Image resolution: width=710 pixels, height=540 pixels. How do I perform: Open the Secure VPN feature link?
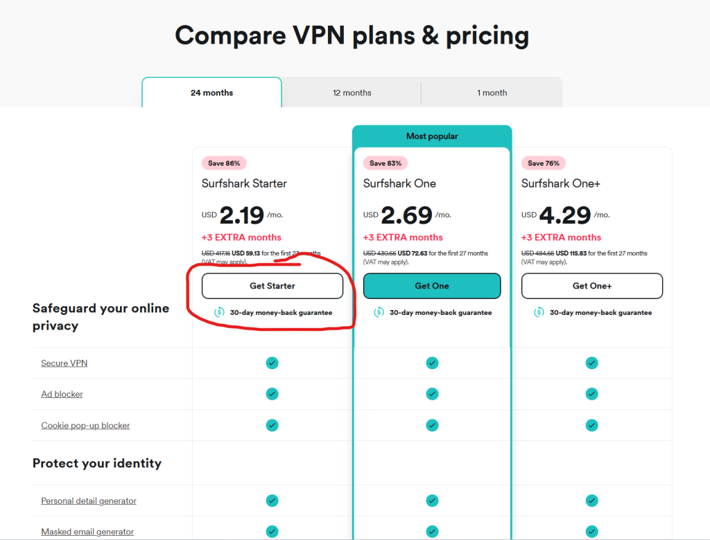pos(64,363)
